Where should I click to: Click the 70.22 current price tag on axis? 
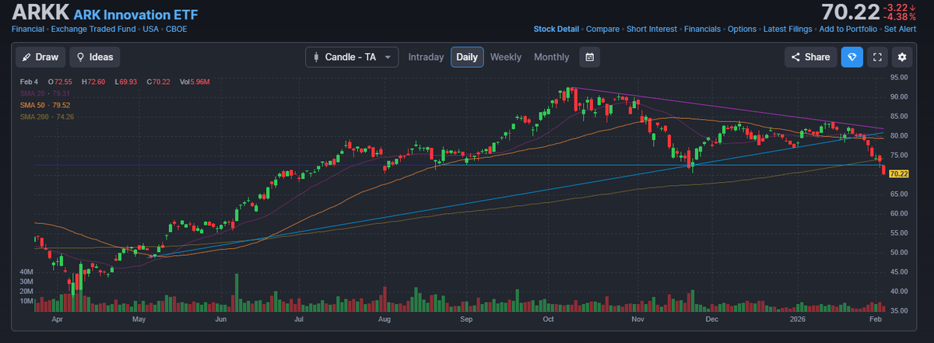point(899,173)
